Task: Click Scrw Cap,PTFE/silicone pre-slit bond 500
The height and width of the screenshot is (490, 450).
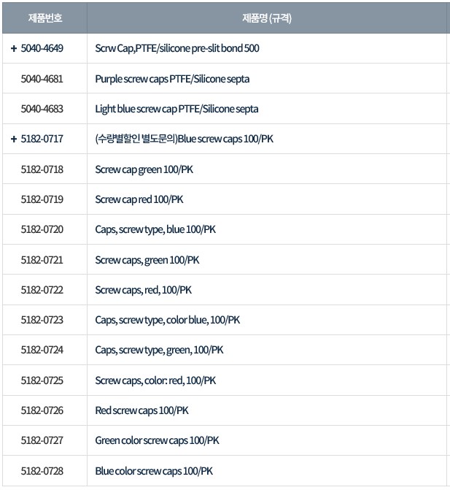Action: [177, 48]
